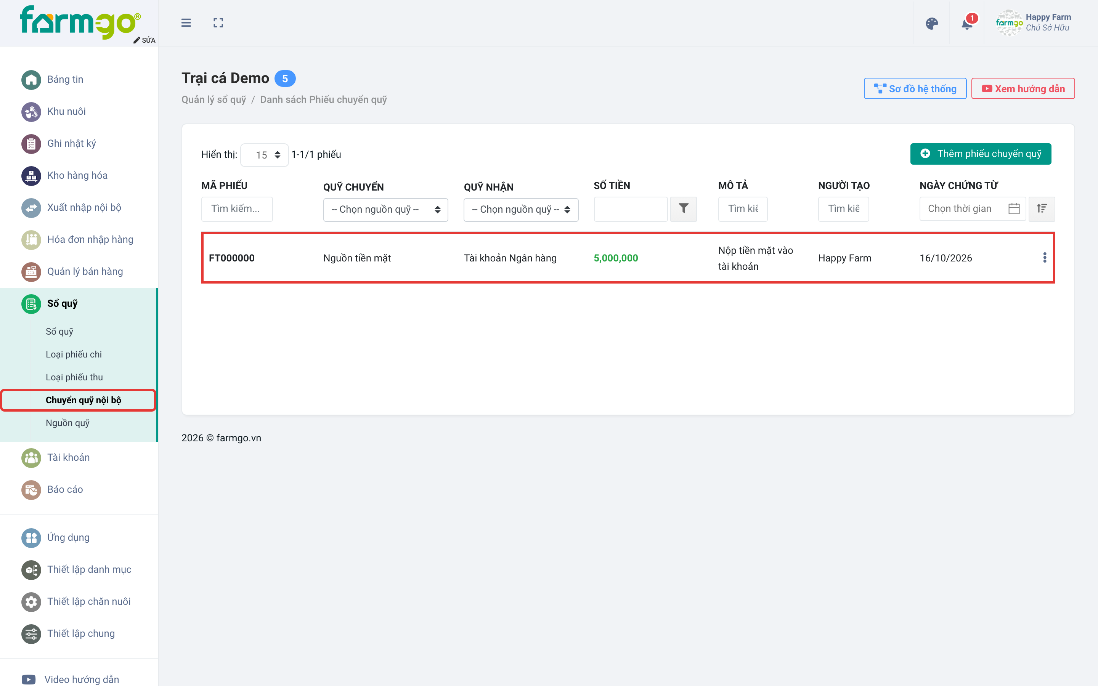Viewport: 1098px width, 686px height.
Task: Open Thiết lập chăn nuôi gear icon
Action: click(x=31, y=602)
